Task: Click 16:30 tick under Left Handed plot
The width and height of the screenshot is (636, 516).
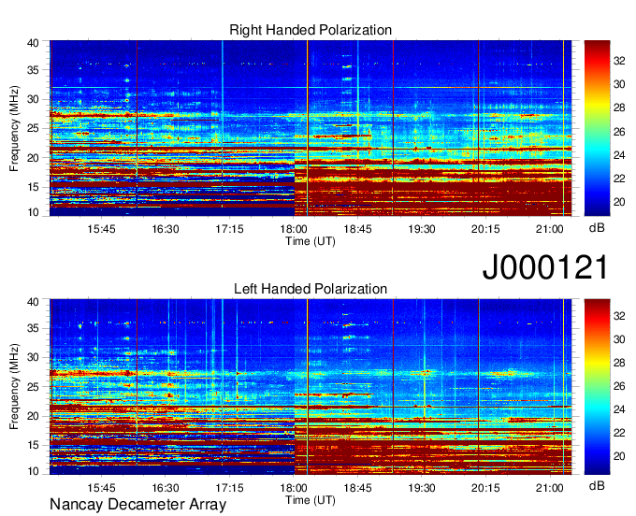Action: tap(166, 488)
